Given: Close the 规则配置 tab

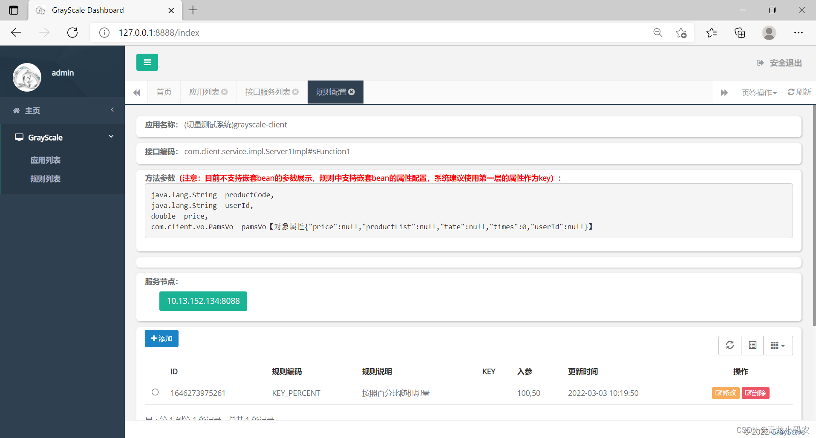Looking at the screenshot, I should [352, 92].
